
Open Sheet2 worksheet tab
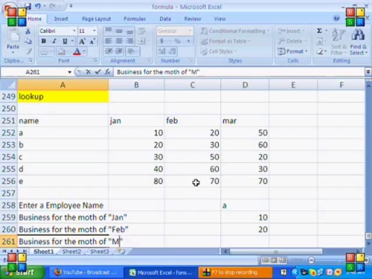point(72,251)
